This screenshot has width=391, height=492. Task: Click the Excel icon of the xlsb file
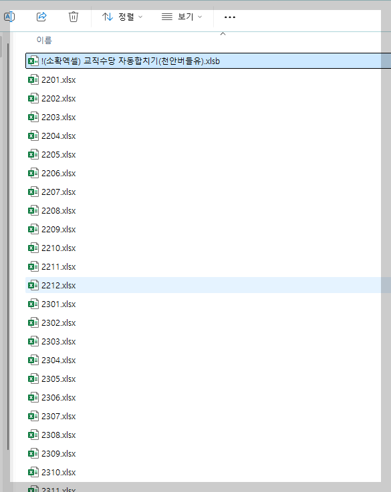pos(33,61)
